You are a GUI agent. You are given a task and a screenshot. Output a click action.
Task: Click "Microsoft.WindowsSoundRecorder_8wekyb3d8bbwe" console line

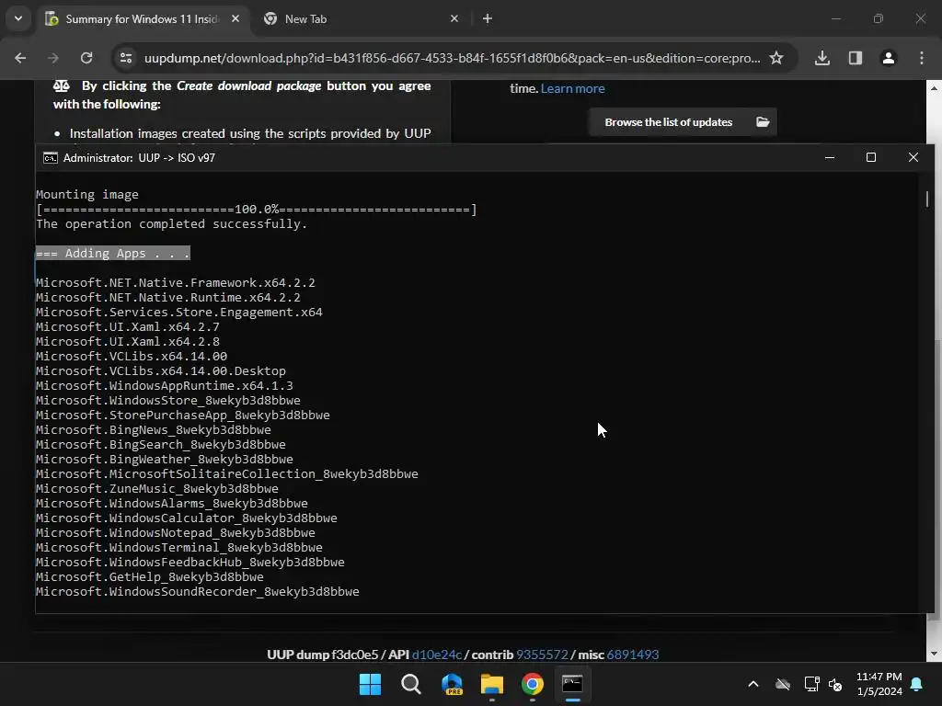[198, 592]
